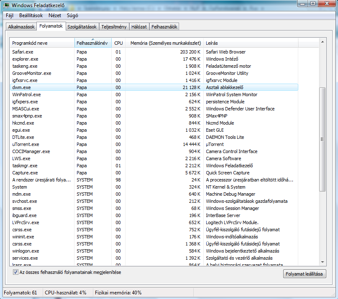Viewport: 338px width, 299px height.
Task: Select the MSASCui.exe process row
Action: click(154, 109)
